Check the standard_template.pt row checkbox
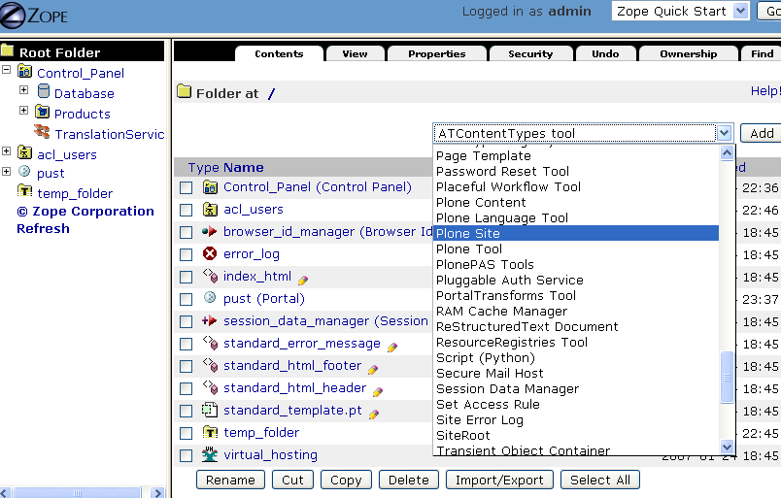 (x=187, y=411)
